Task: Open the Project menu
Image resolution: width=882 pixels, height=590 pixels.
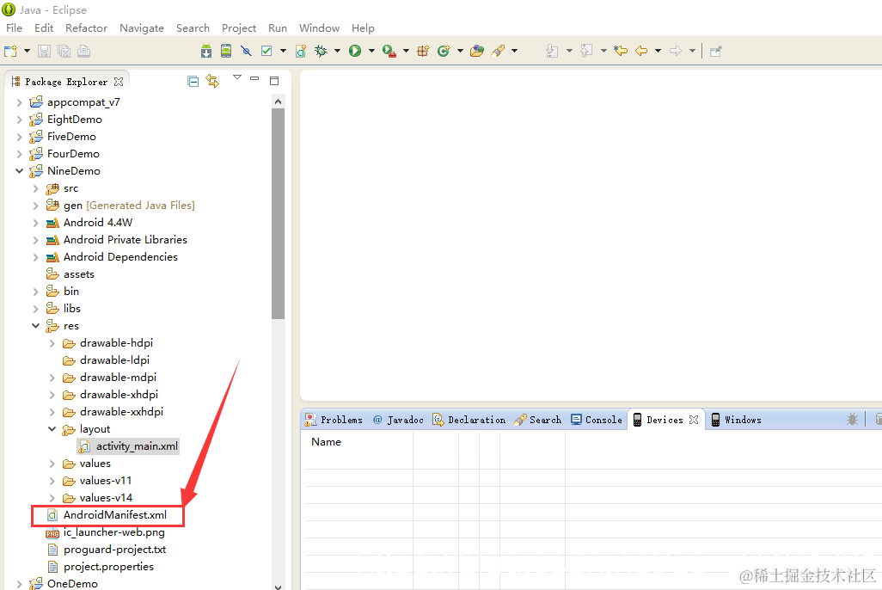Action: (x=238, y=28)
